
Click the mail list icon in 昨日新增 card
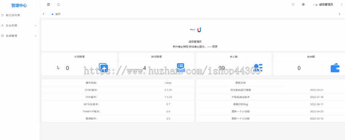tap(181, 68)
